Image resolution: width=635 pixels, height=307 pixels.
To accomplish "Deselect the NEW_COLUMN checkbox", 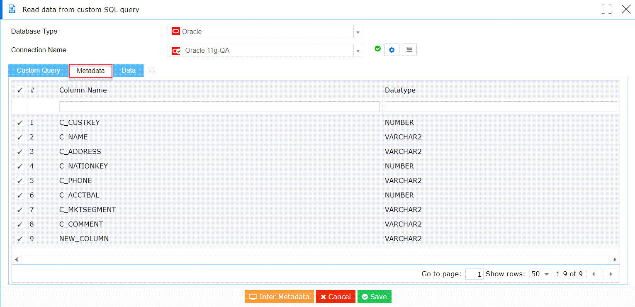I will pos(19,239).
